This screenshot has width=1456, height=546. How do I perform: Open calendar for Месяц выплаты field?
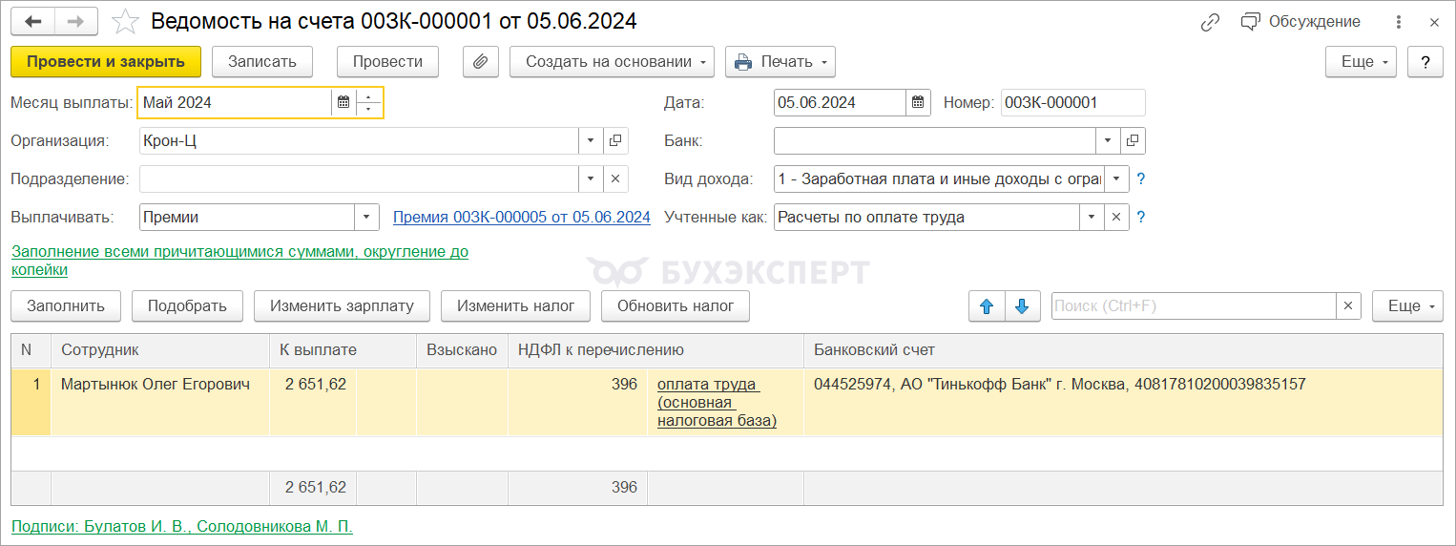pyautogui.click(x=343, y=103)
